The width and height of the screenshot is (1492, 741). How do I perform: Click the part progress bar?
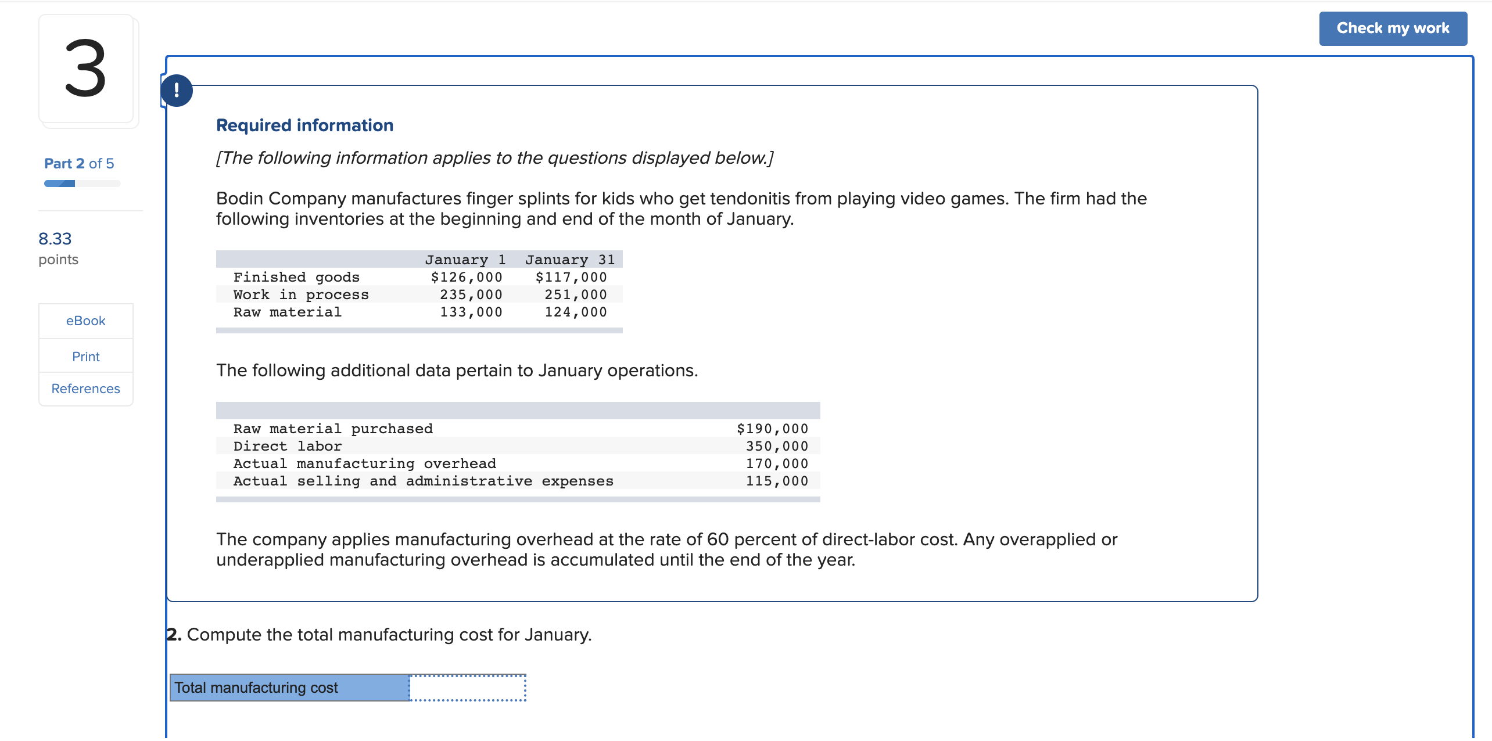click(83, 184)
